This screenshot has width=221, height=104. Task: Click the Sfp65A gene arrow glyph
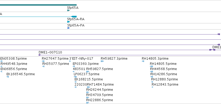pyautogui.click(x=69, y=10)
